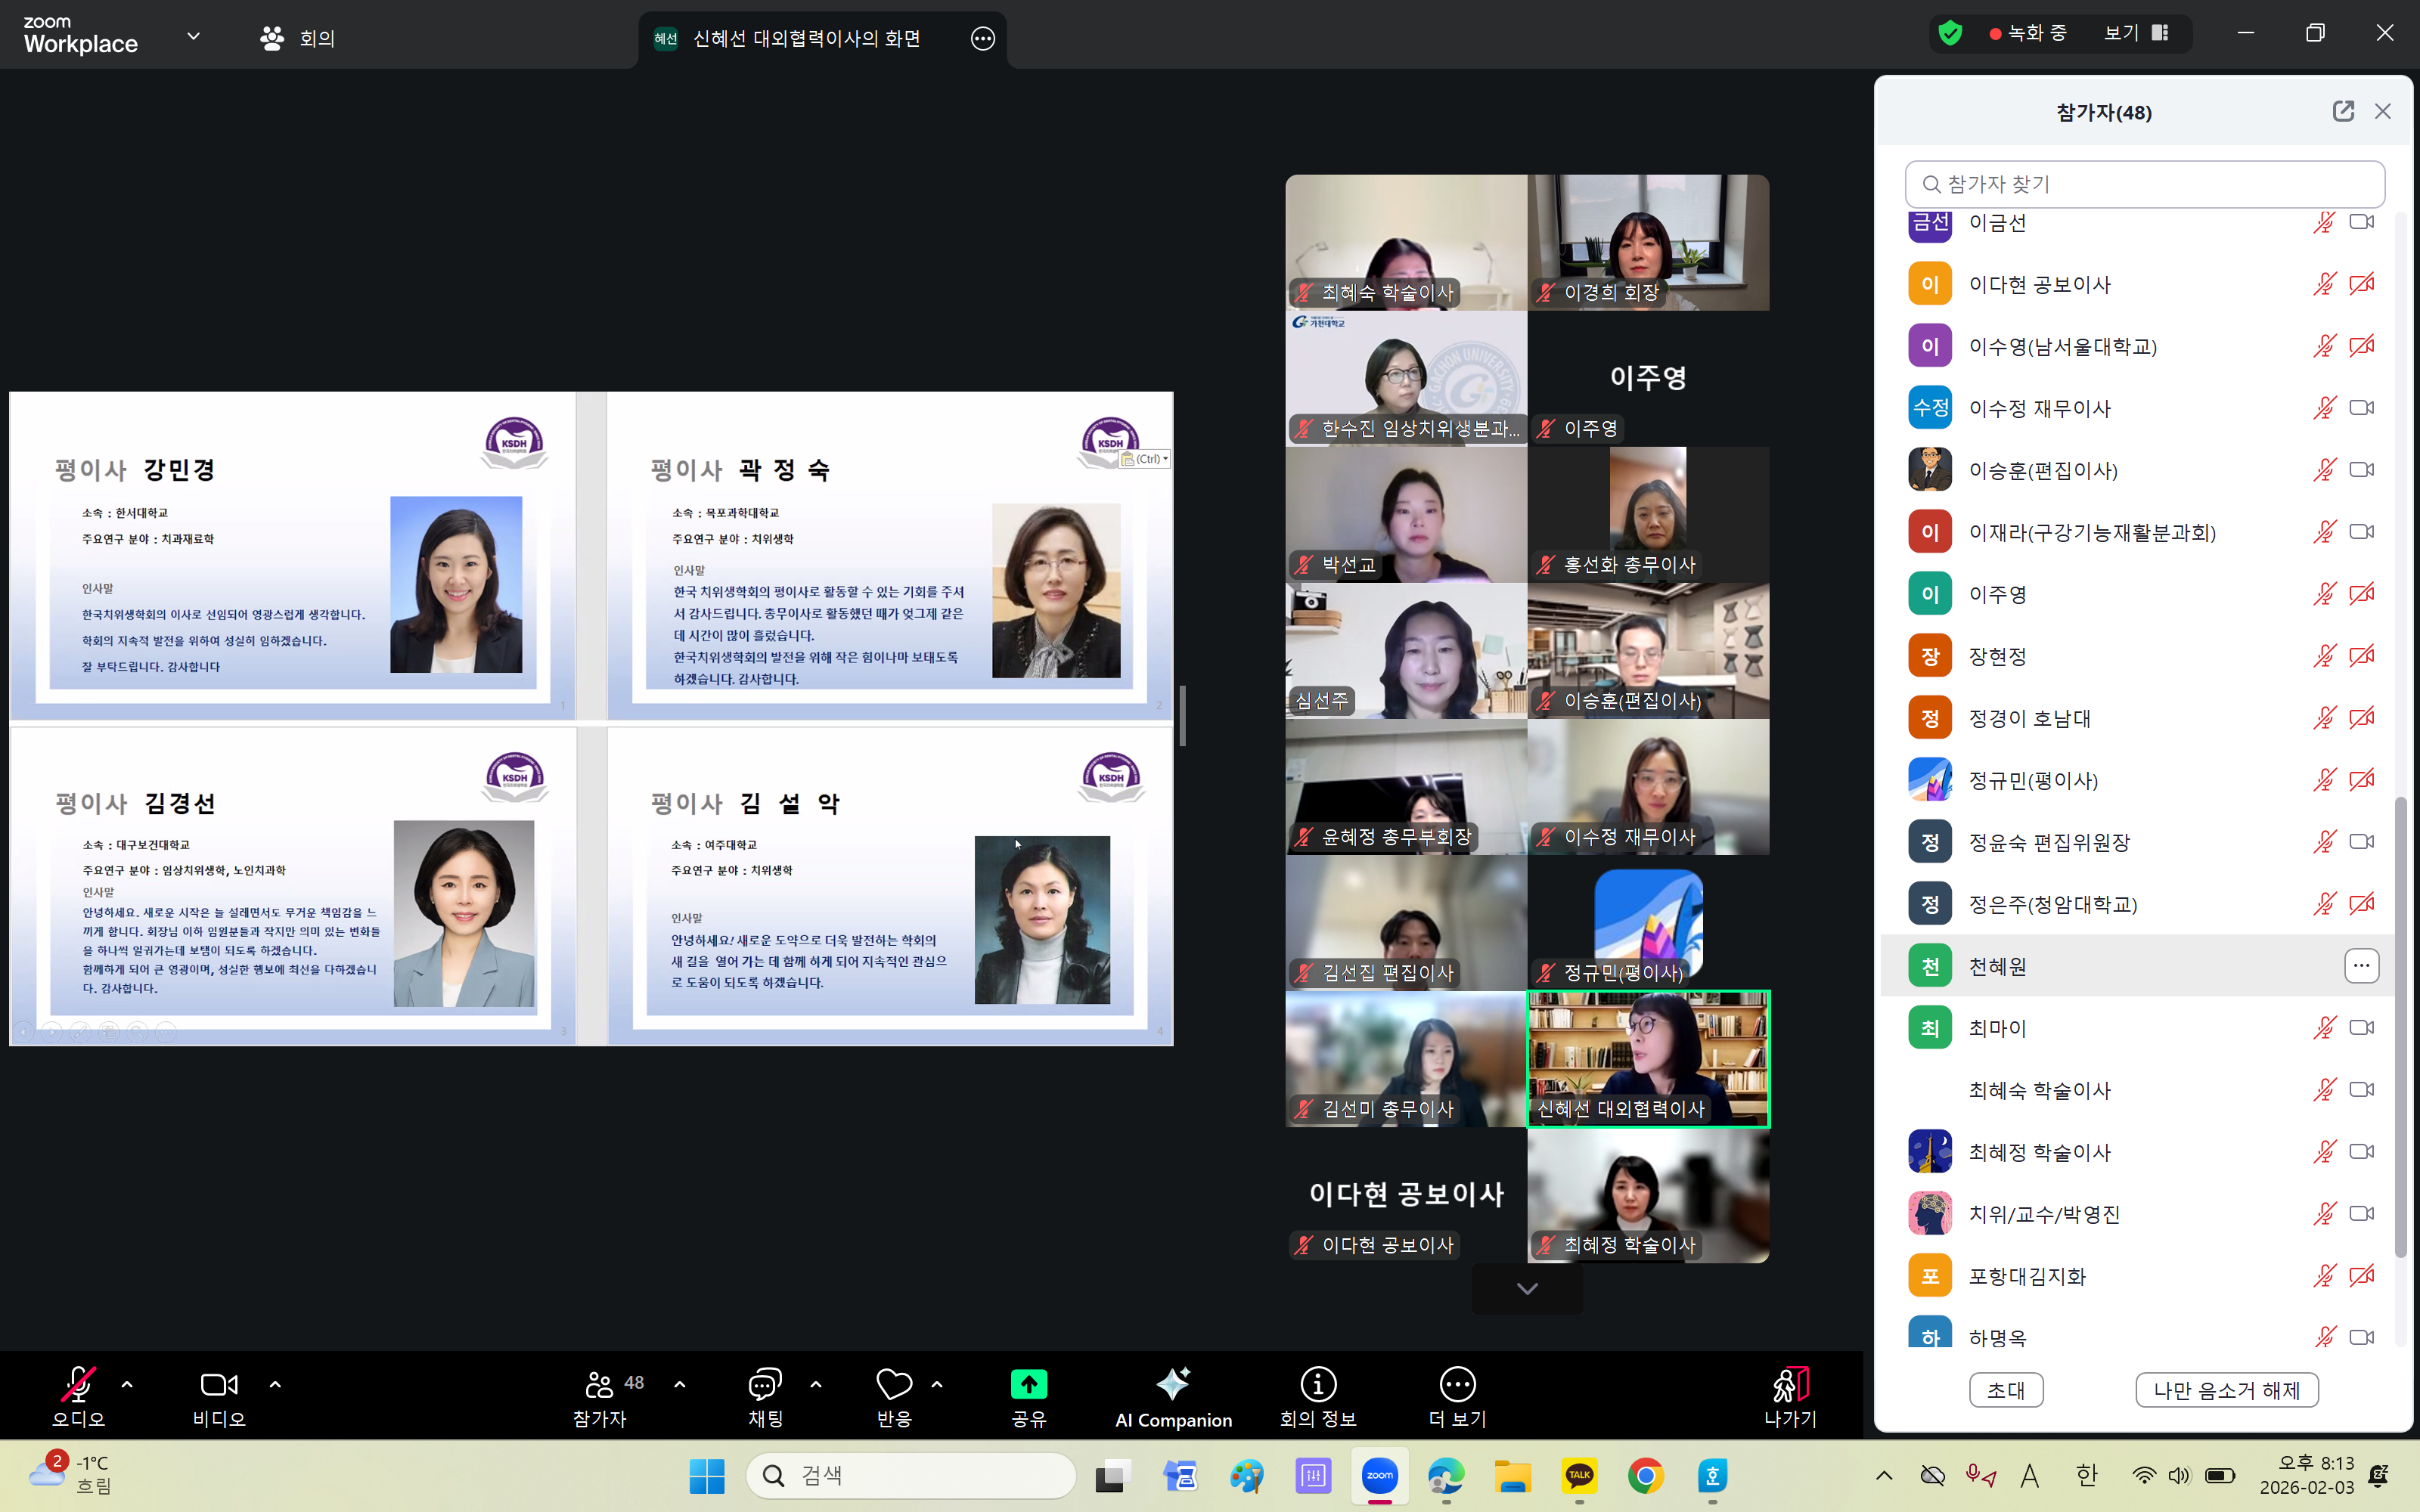Image resolution: width=2420 pixels, height=1512 pixels.
Task: Switch to the Meetings tab
Action: click(x=297, y=38)
